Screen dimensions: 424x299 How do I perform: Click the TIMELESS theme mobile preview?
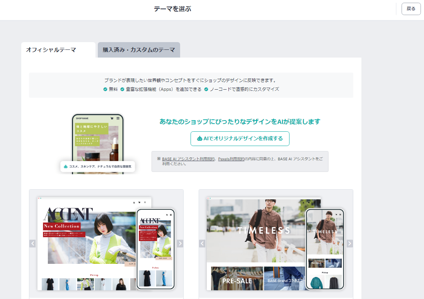pyautogui.click(x=325, y=249)
